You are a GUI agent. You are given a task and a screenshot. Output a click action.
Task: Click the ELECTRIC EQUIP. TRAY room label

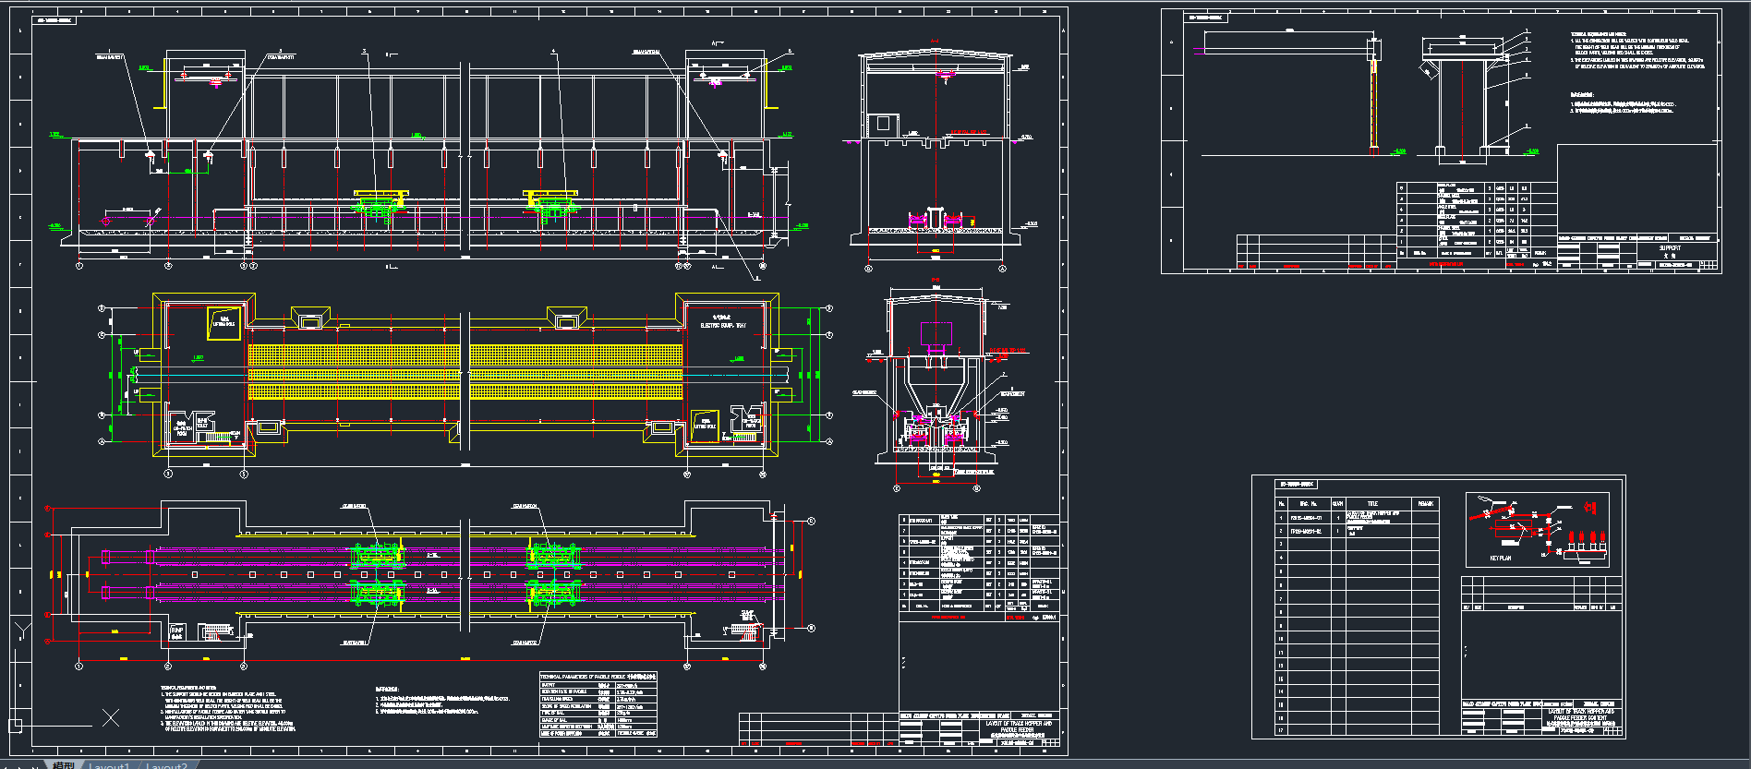click(723, 325)
